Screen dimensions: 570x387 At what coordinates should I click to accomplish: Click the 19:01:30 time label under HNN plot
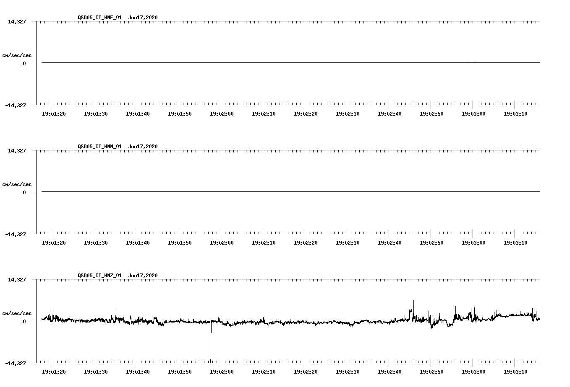[x=96, y=243]
